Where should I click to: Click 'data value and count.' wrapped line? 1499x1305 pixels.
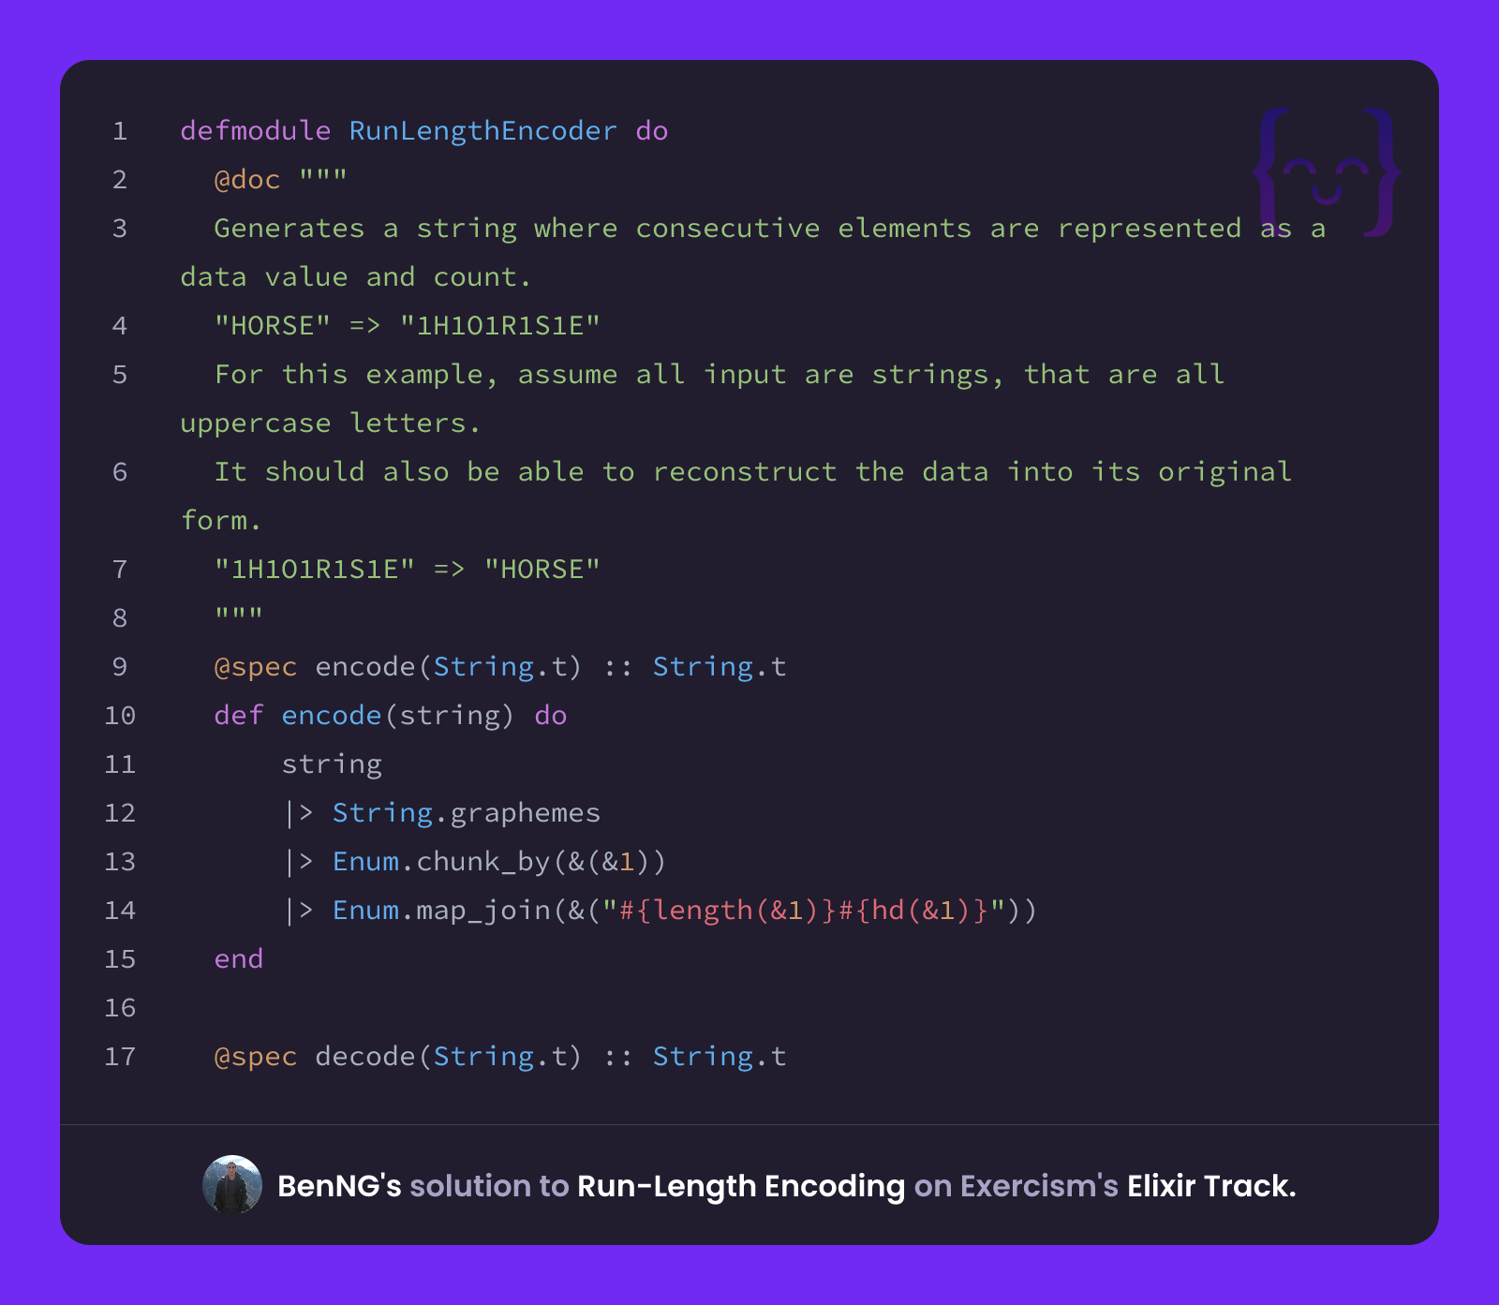pos(356,276)
